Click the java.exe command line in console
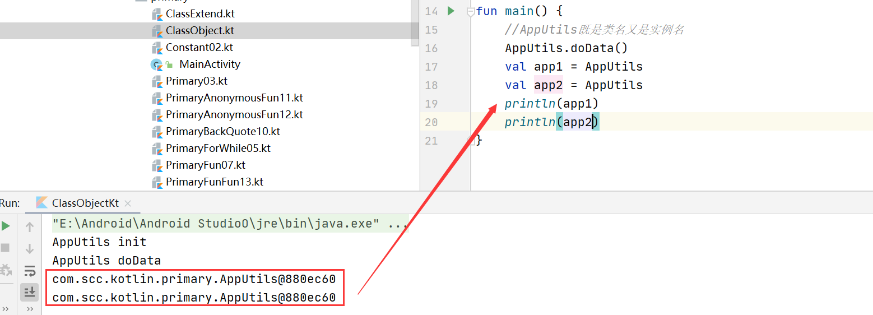 230,224
